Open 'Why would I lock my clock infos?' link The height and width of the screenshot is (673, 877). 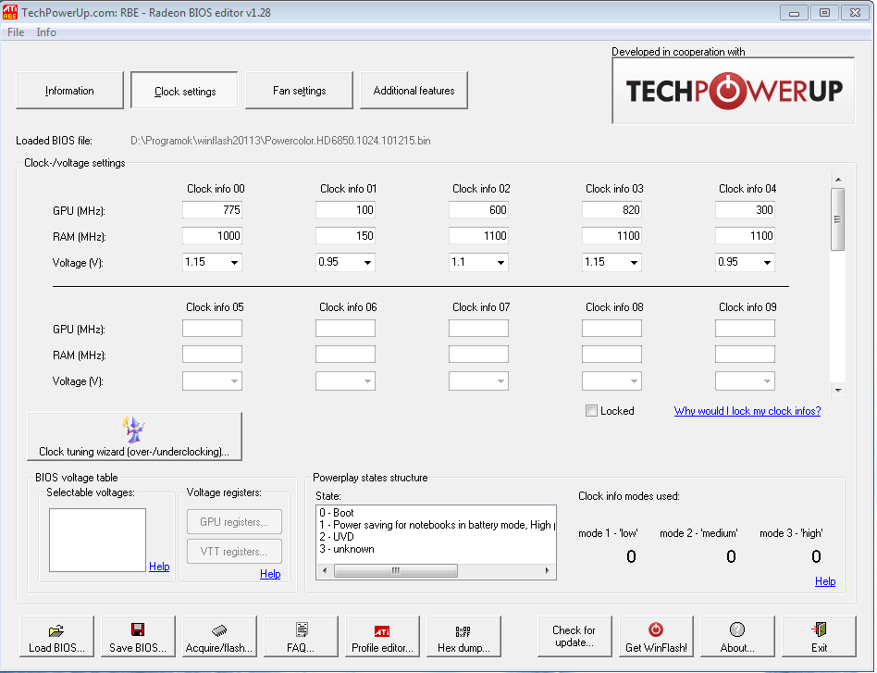click(747, 411)
